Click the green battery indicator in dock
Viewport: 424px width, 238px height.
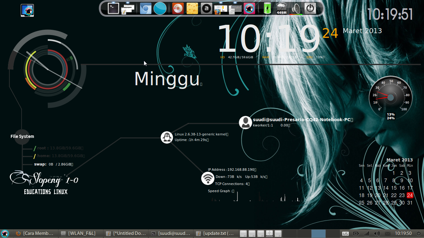point(267,8)
